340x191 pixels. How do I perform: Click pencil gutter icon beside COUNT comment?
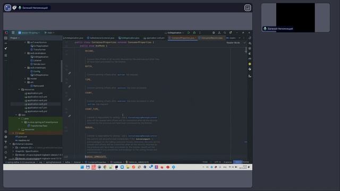[x=70, y=86]
